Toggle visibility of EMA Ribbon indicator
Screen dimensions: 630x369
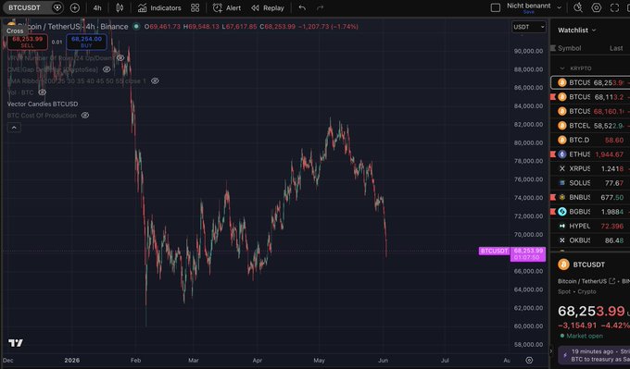[155, 80]
